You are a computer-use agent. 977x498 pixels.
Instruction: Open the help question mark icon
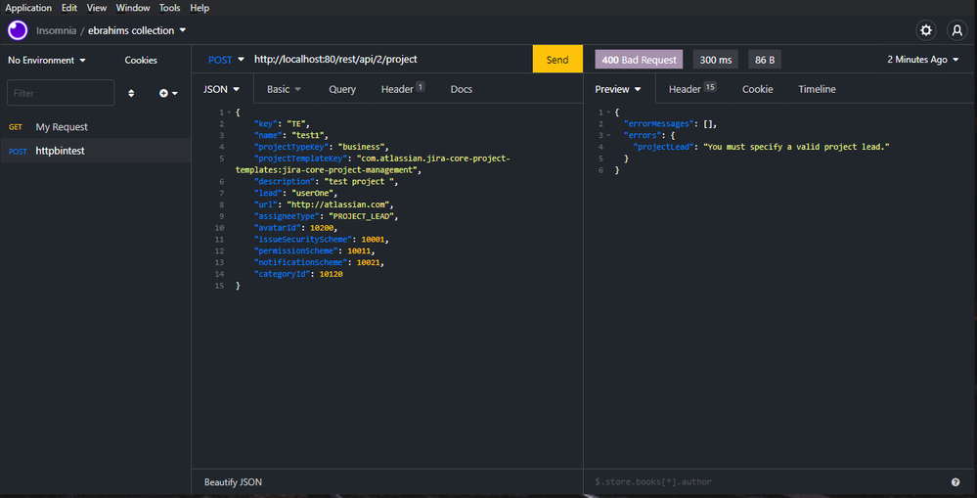(x=955, y=481)
